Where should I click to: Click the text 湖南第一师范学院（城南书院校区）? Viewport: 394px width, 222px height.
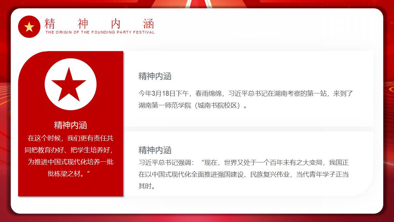(x=193, y=106)
